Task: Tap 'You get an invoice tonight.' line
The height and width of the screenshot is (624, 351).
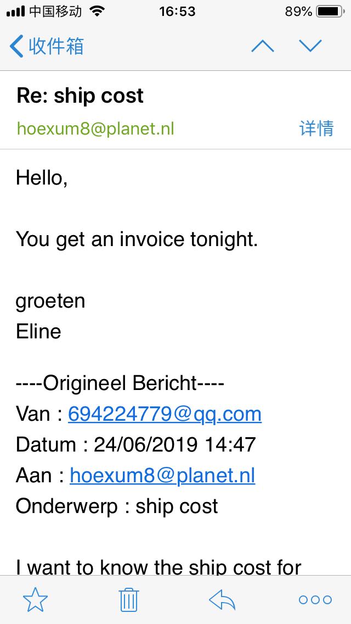Action: pos(137,239)
